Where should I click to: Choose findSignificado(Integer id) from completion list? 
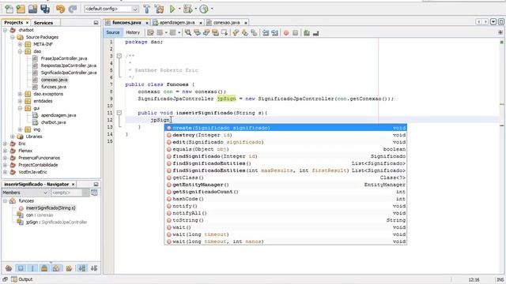tap(285, 156)
